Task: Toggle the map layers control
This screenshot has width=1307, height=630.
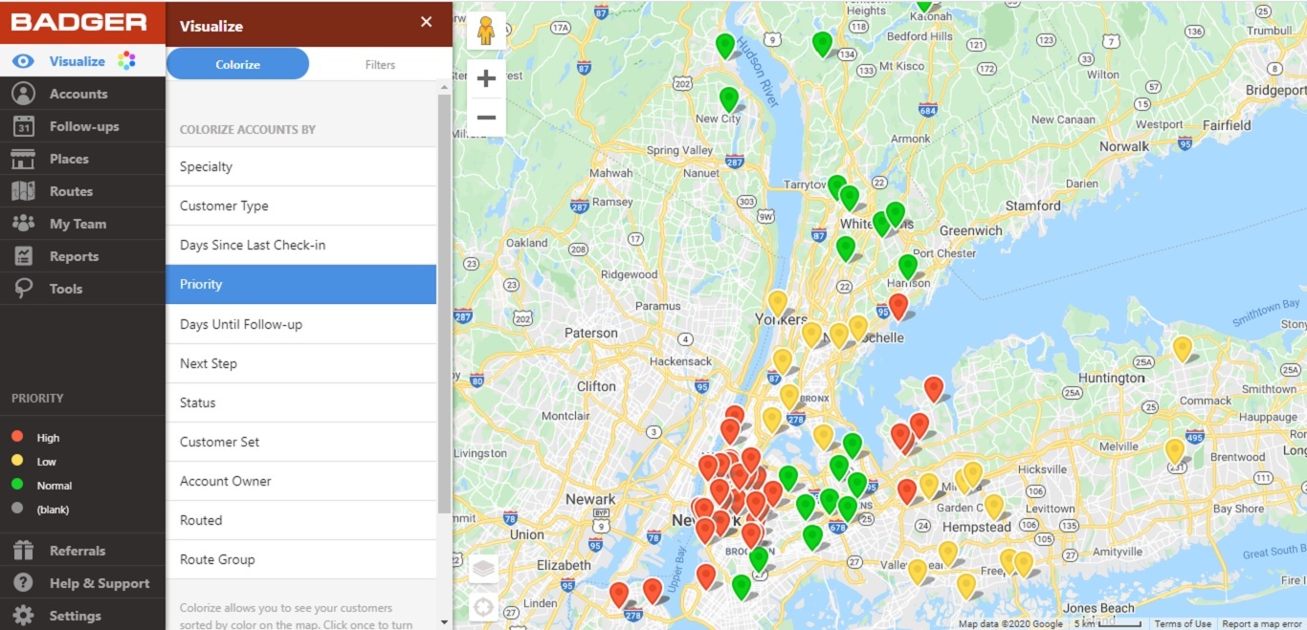Action: 483,566
